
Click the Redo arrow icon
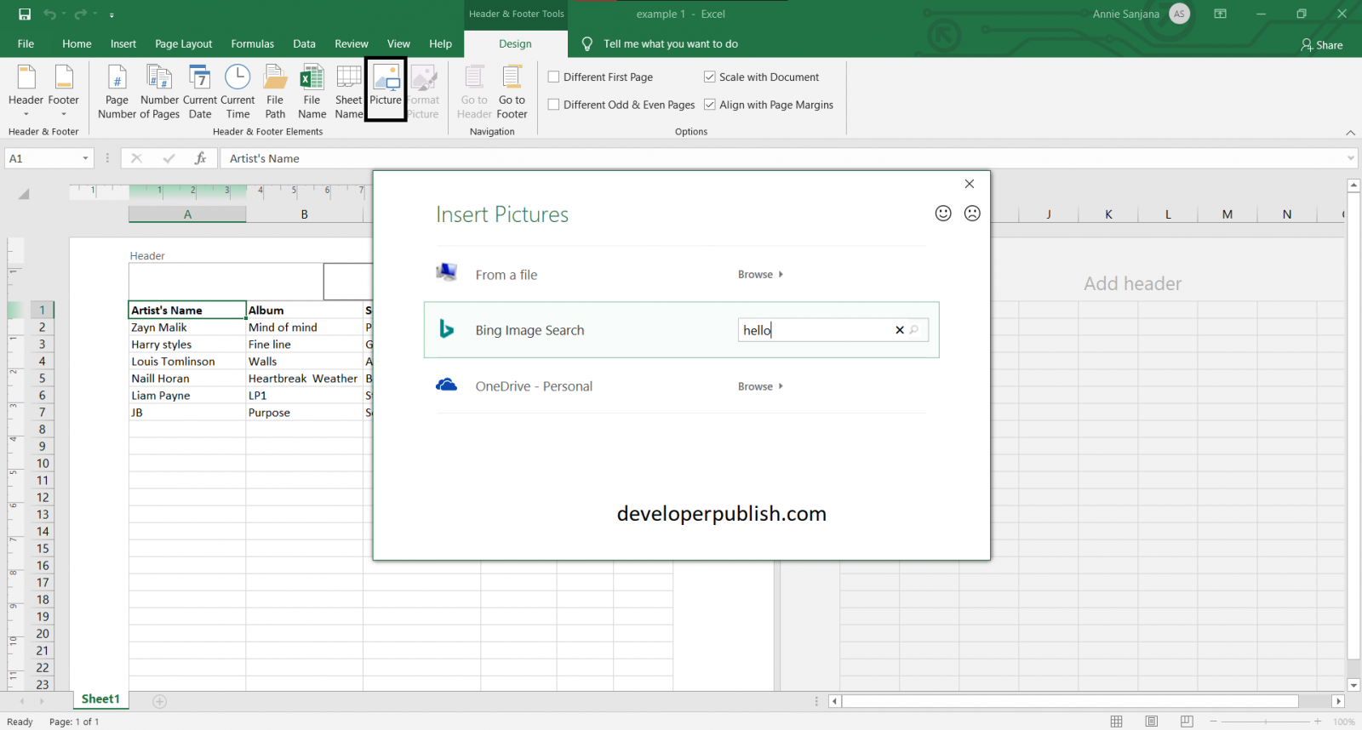(81, 14)
